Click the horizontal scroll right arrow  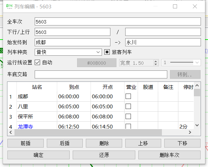pos(190,132)
